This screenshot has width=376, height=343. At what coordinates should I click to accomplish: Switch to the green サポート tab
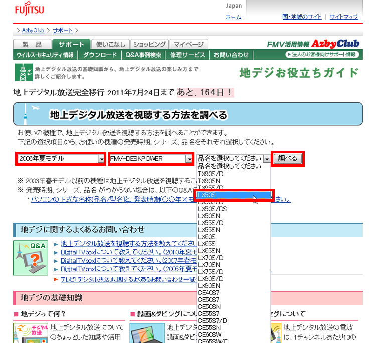point(71,44)
